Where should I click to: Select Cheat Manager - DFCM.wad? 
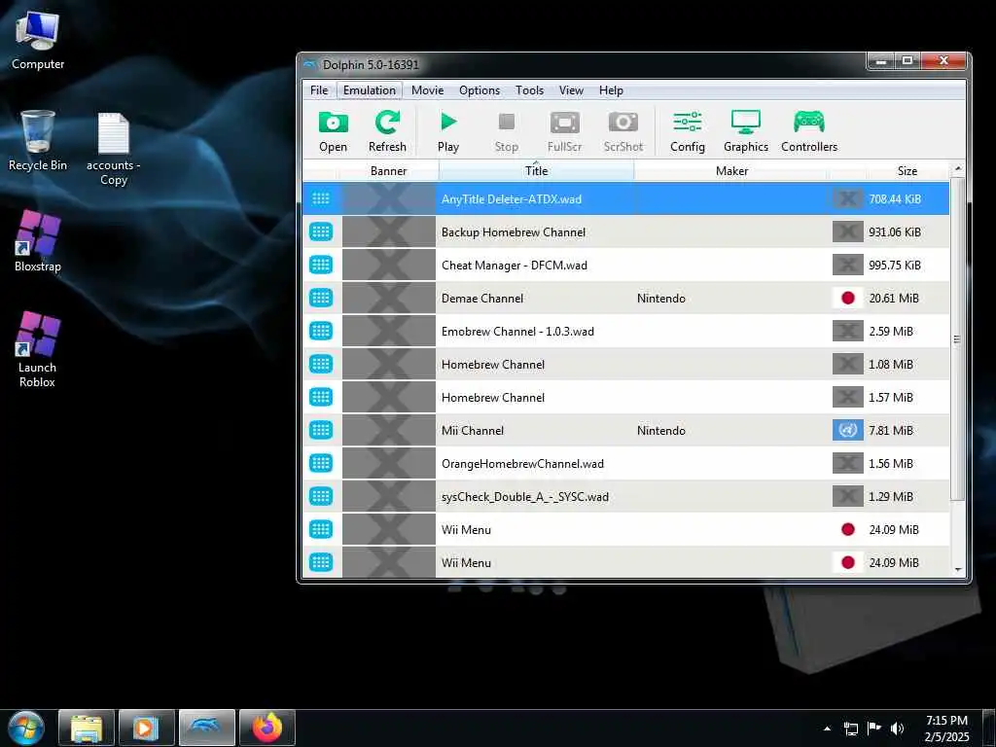click(x=625, y=265)
